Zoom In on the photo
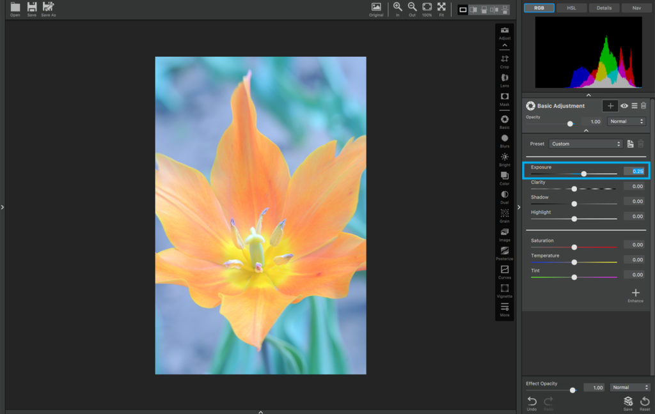Viewport: 655px width, 414px height. (x=398, y=9)
